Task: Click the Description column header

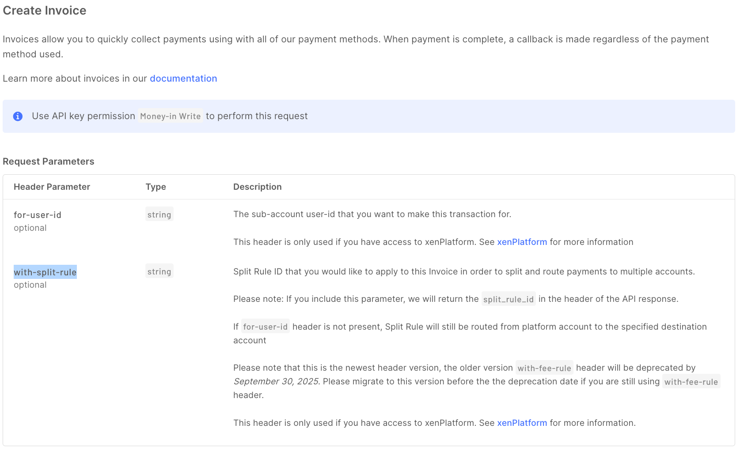Action: pyautogui.click(x=258, y=187)
